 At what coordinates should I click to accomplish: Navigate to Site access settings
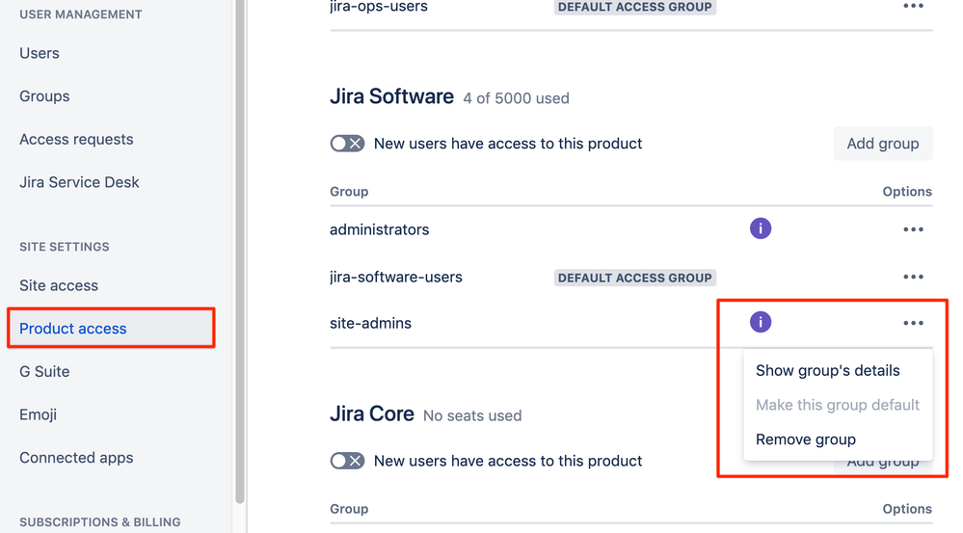(x=59, y=285)
